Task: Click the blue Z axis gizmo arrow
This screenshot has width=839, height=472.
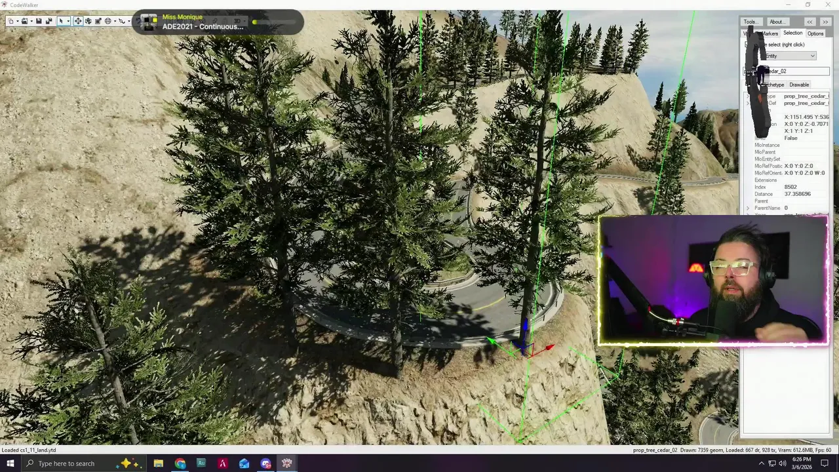Action: point(524,326)
